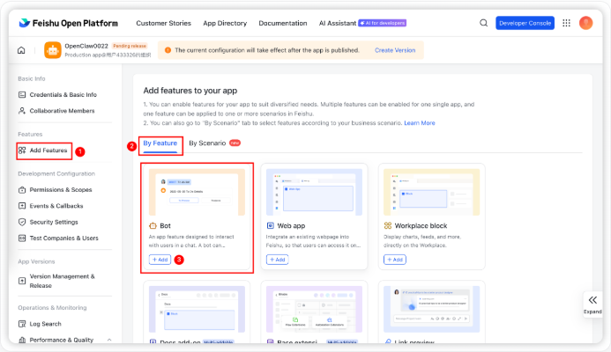Open App Directory in top navigation
Screen dimensions: 611x352
click(225, 24)
